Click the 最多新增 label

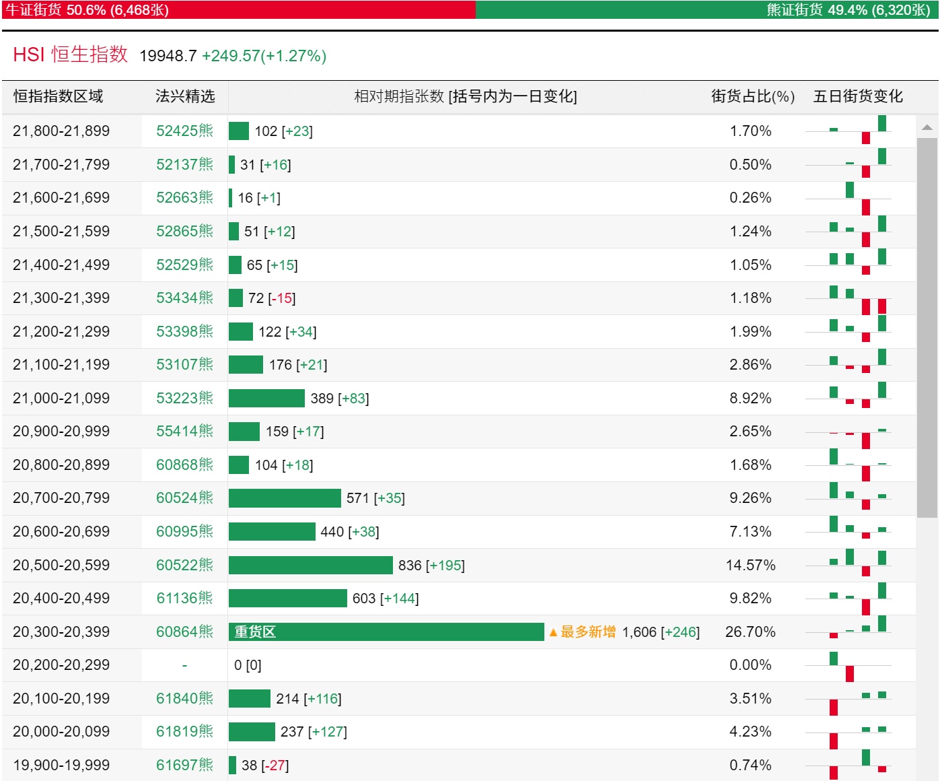[x=583, y=632]
